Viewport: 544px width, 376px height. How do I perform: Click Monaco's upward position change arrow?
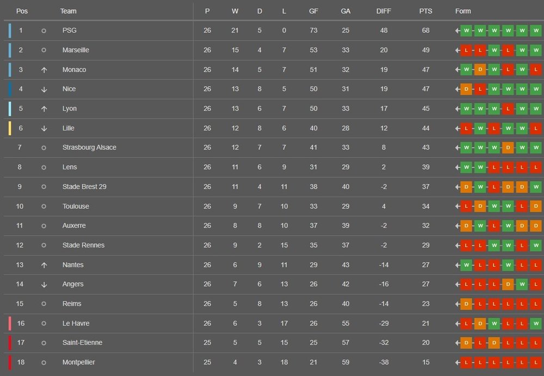click(x=44, y=70)
